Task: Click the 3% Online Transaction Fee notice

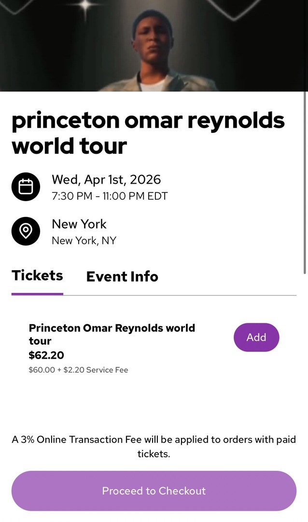Action: pos(154,447)
